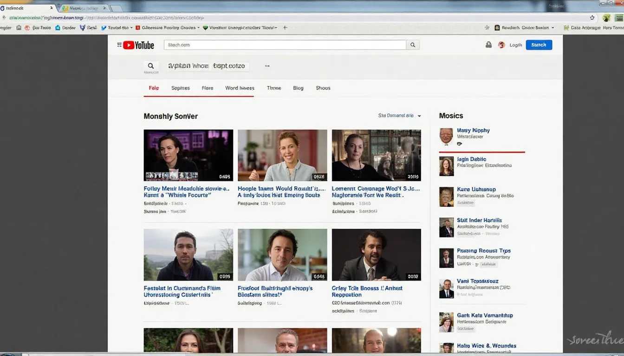The image size is (624, 356).
Task: Click the YouTube logo
Action: click(x=138, y=45)
